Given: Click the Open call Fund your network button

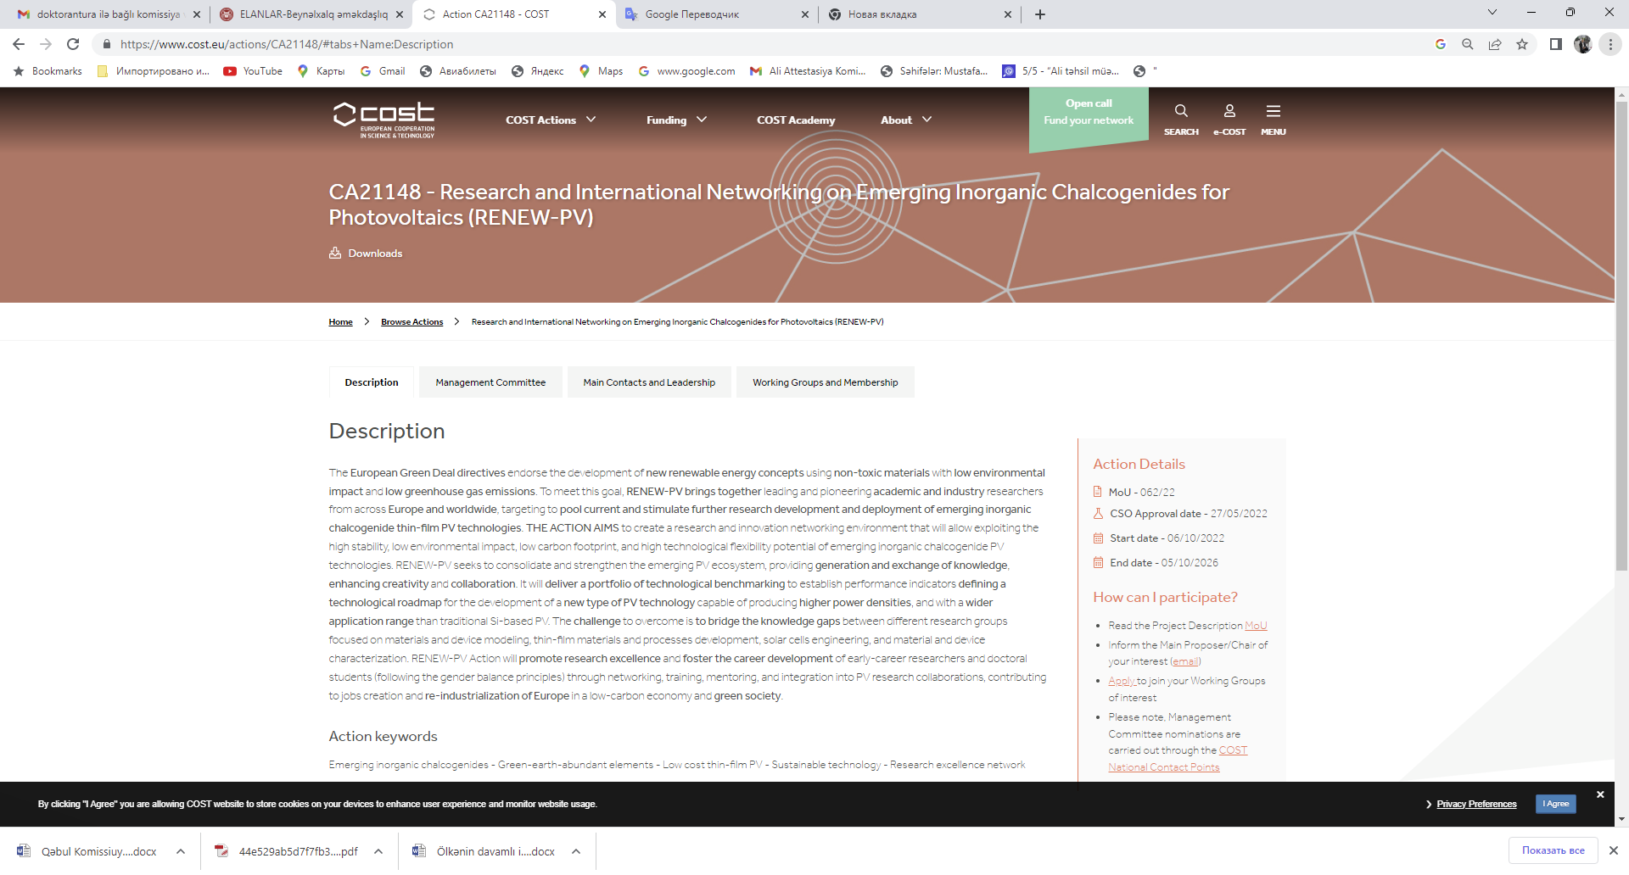Looking at the screenshot, I should pyautogui.click(x=1088, y=113).
